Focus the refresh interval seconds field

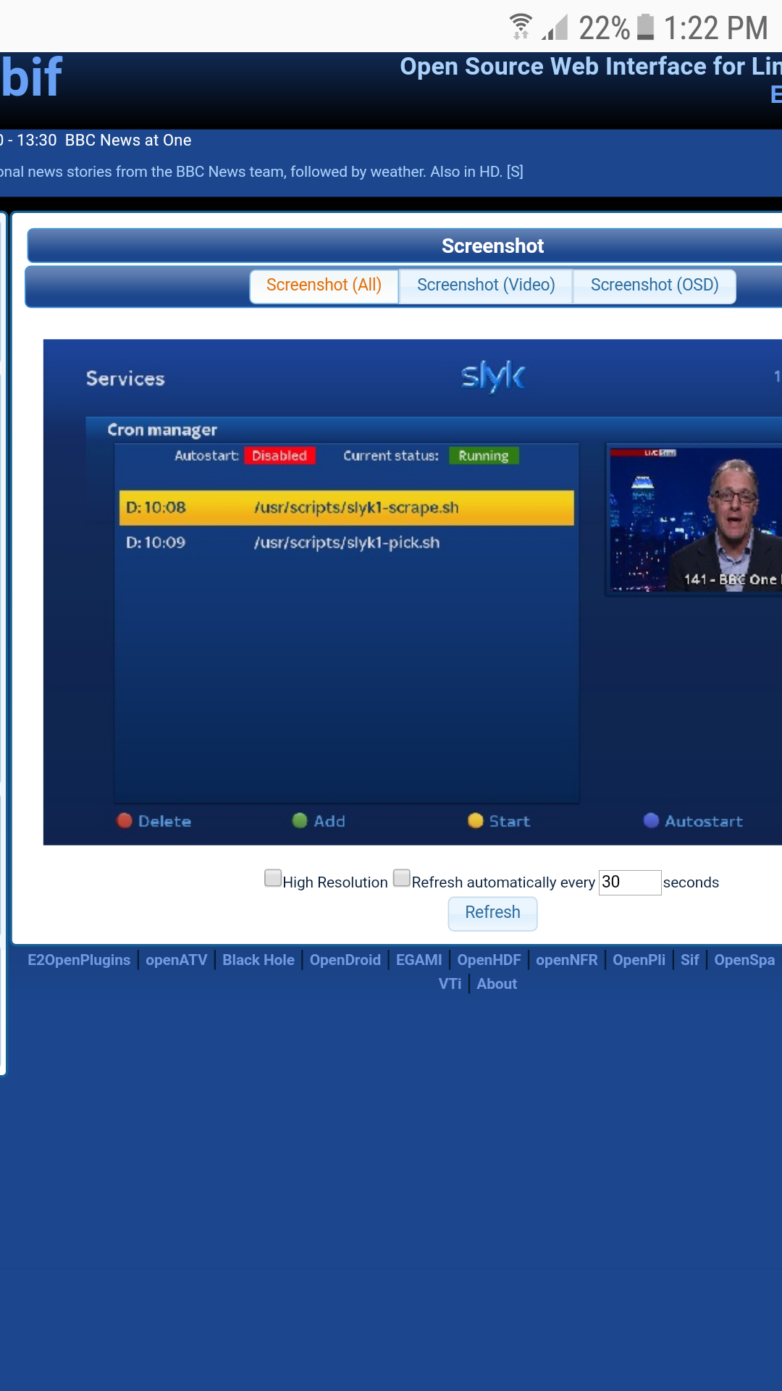click(630, 882)
